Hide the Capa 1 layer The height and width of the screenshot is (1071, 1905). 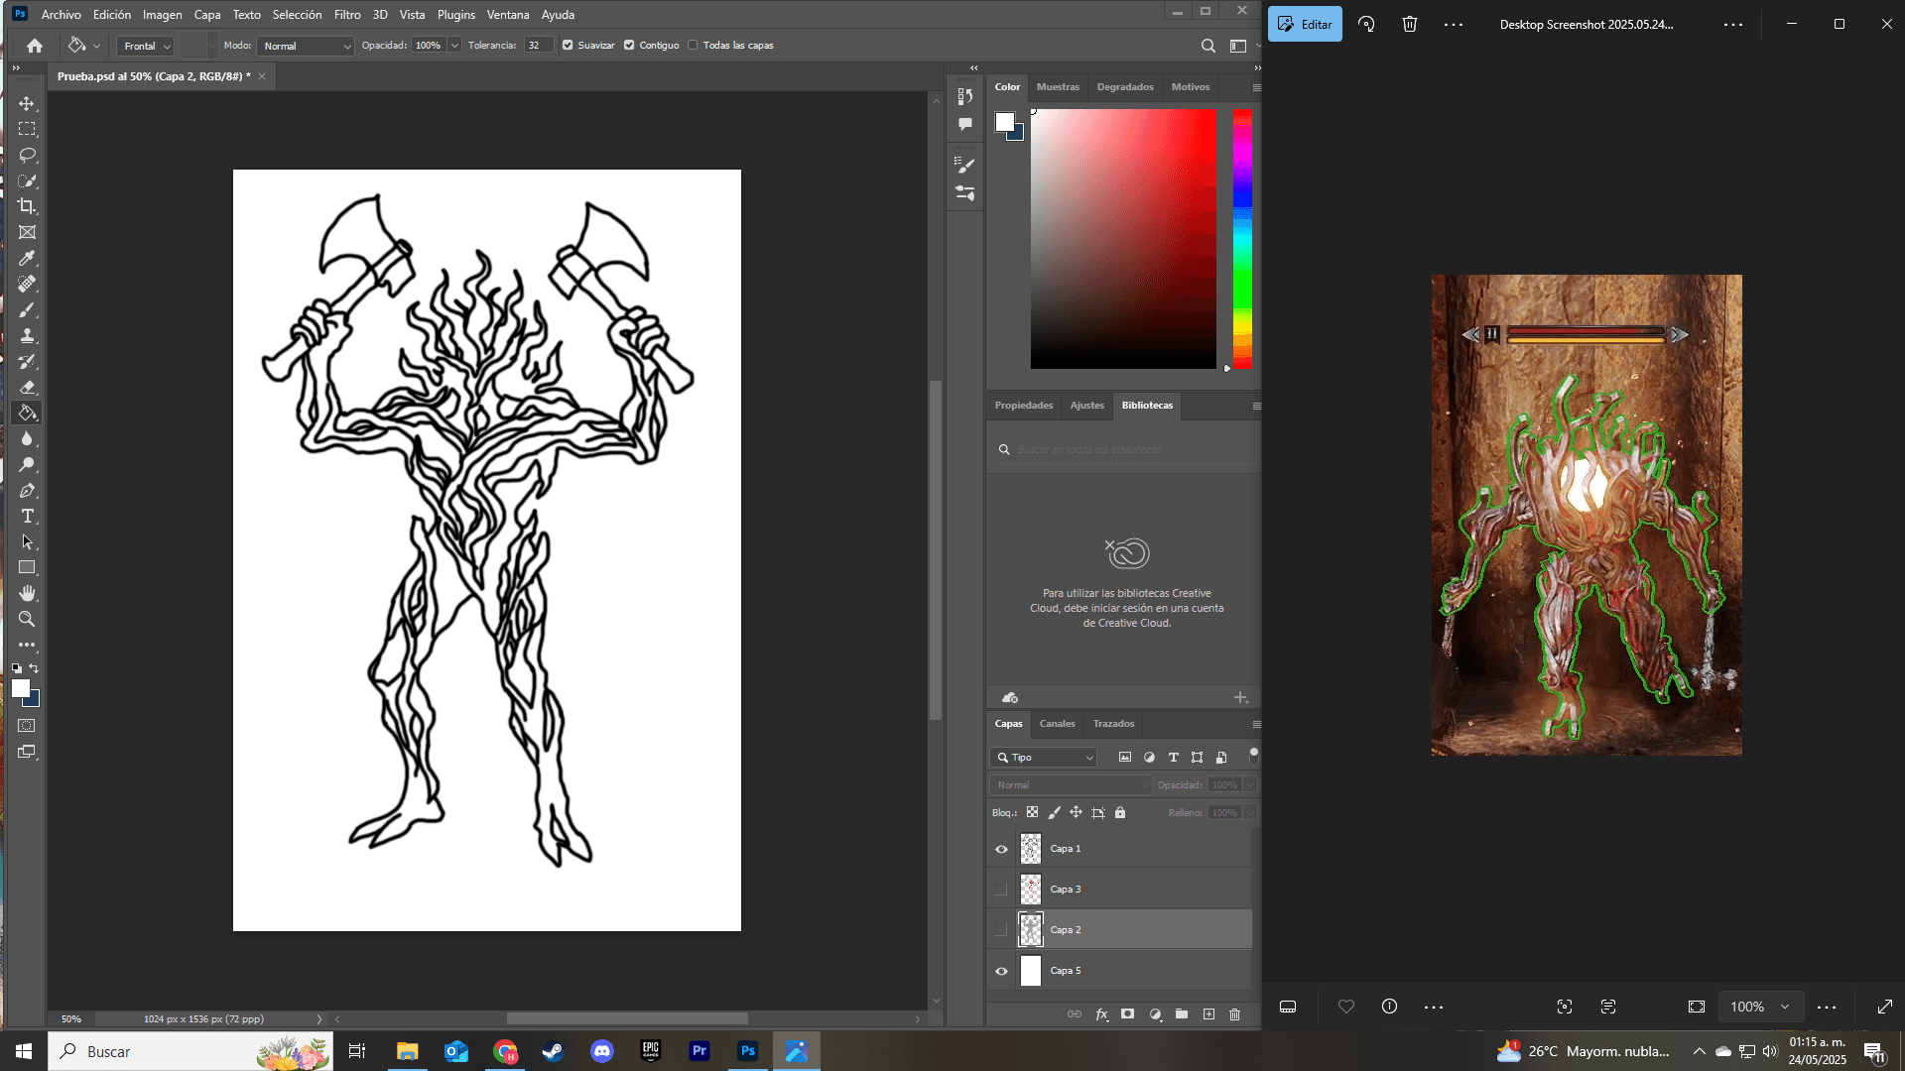coord(1001,849)
